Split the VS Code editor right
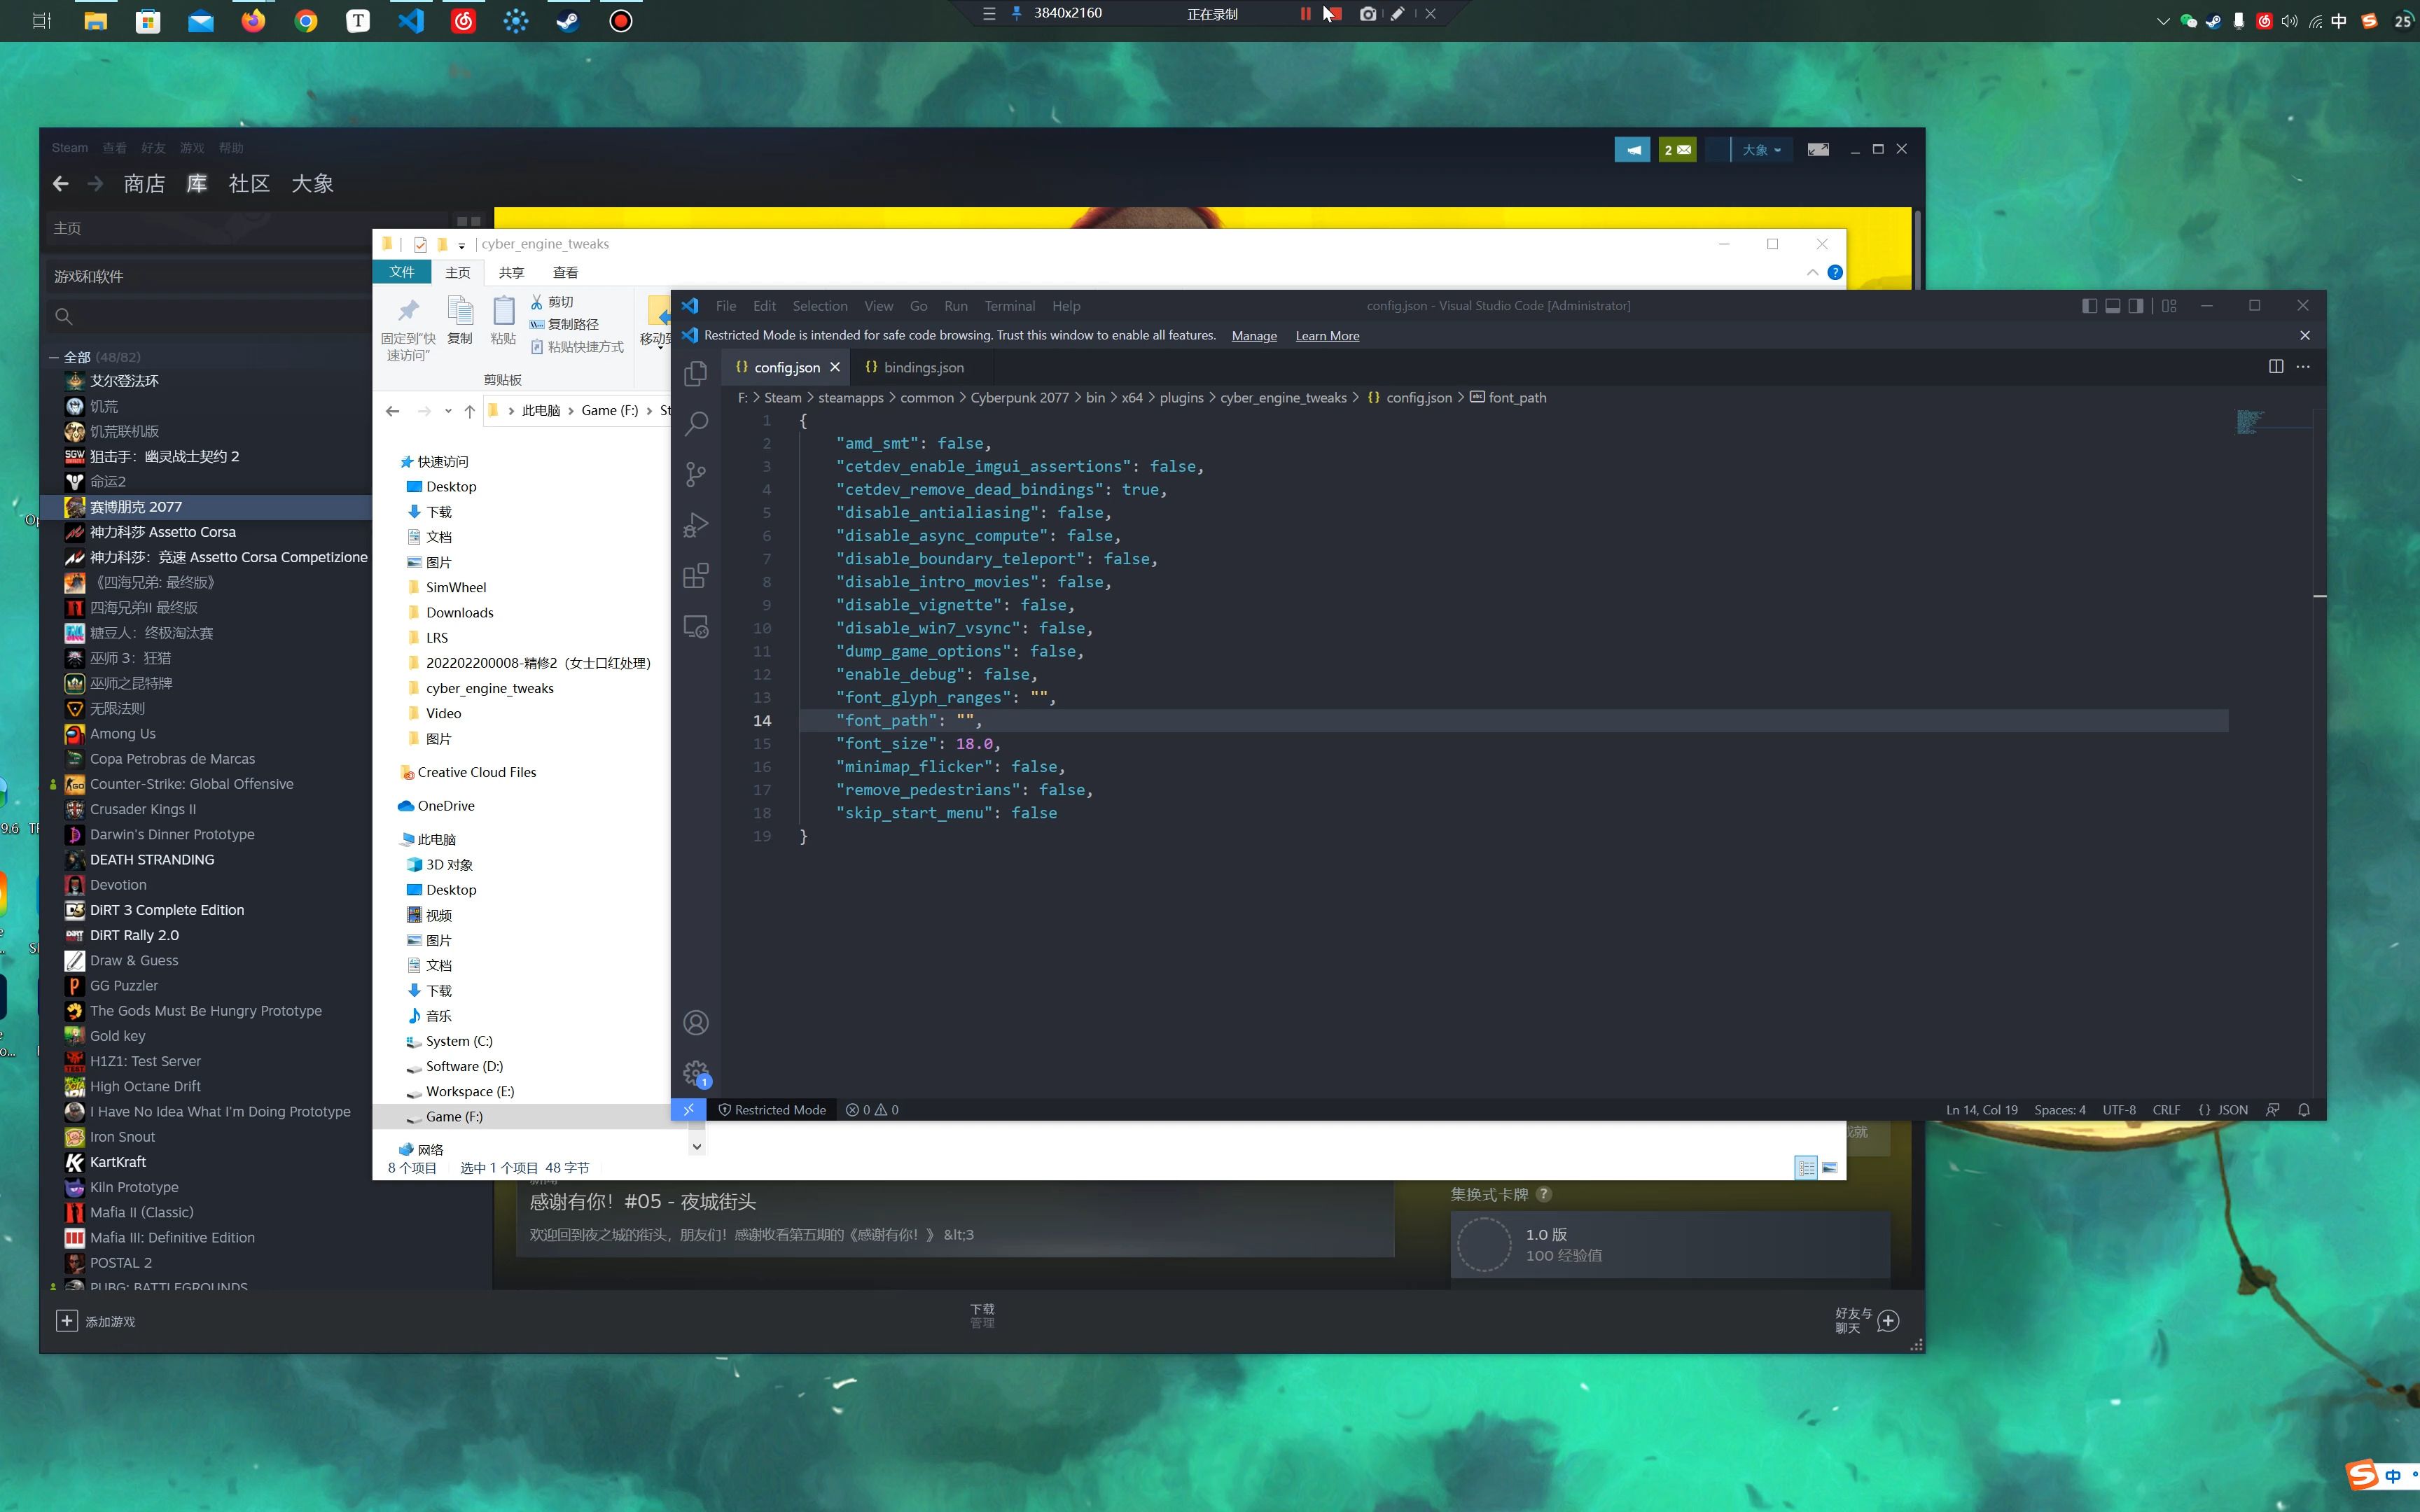2420x1512 pixels. (2276, 367)
